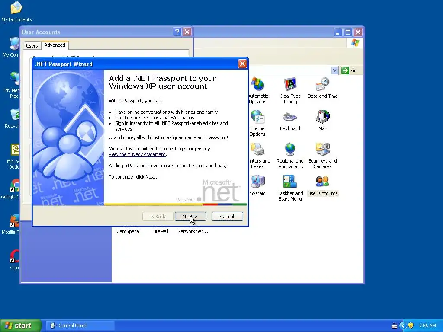This screenshot has width=443, height=332.
Task: Click the Go button in address bar
Action: click(349, 70)
